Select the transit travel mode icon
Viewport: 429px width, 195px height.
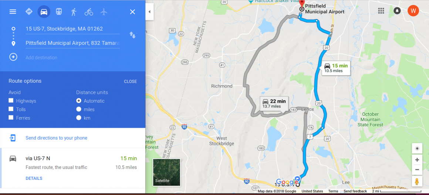(59, 12)
